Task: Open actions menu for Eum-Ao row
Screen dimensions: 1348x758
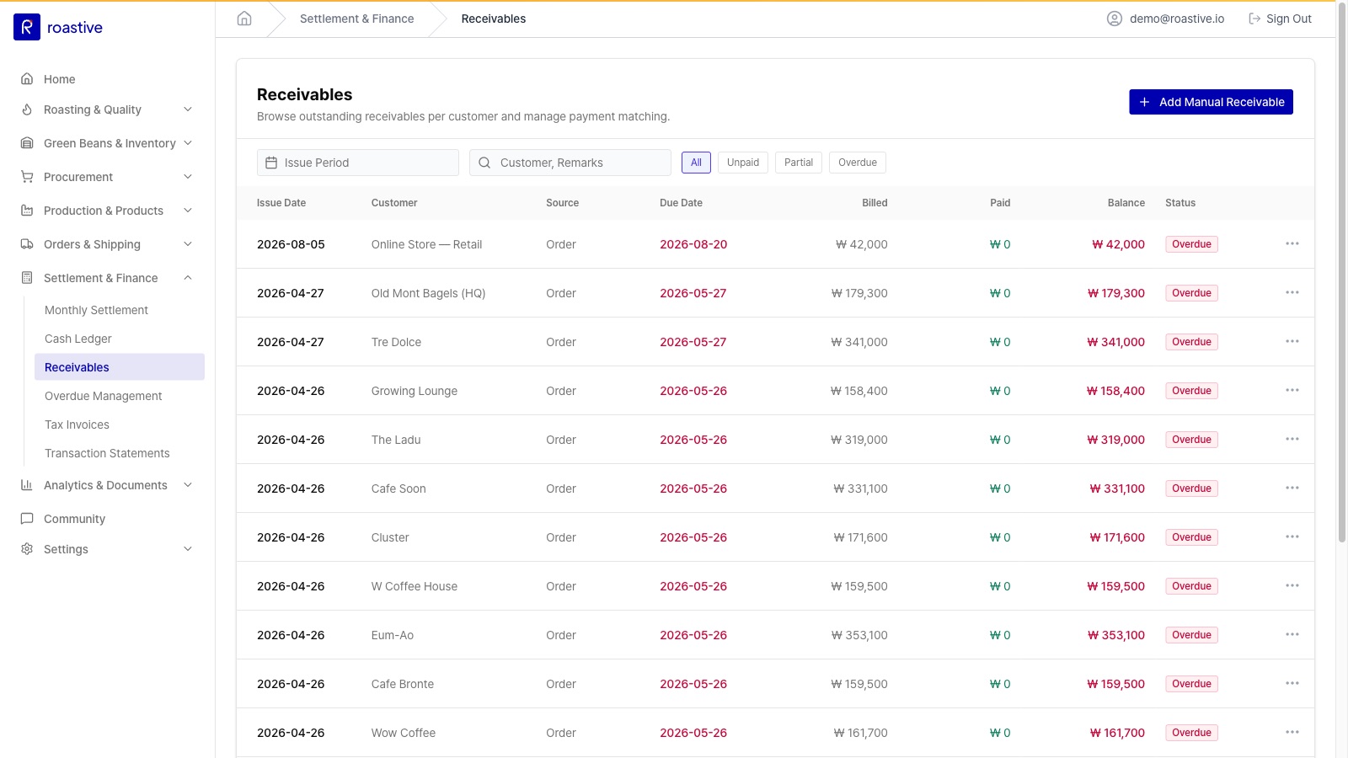Action: [1292, 634]
